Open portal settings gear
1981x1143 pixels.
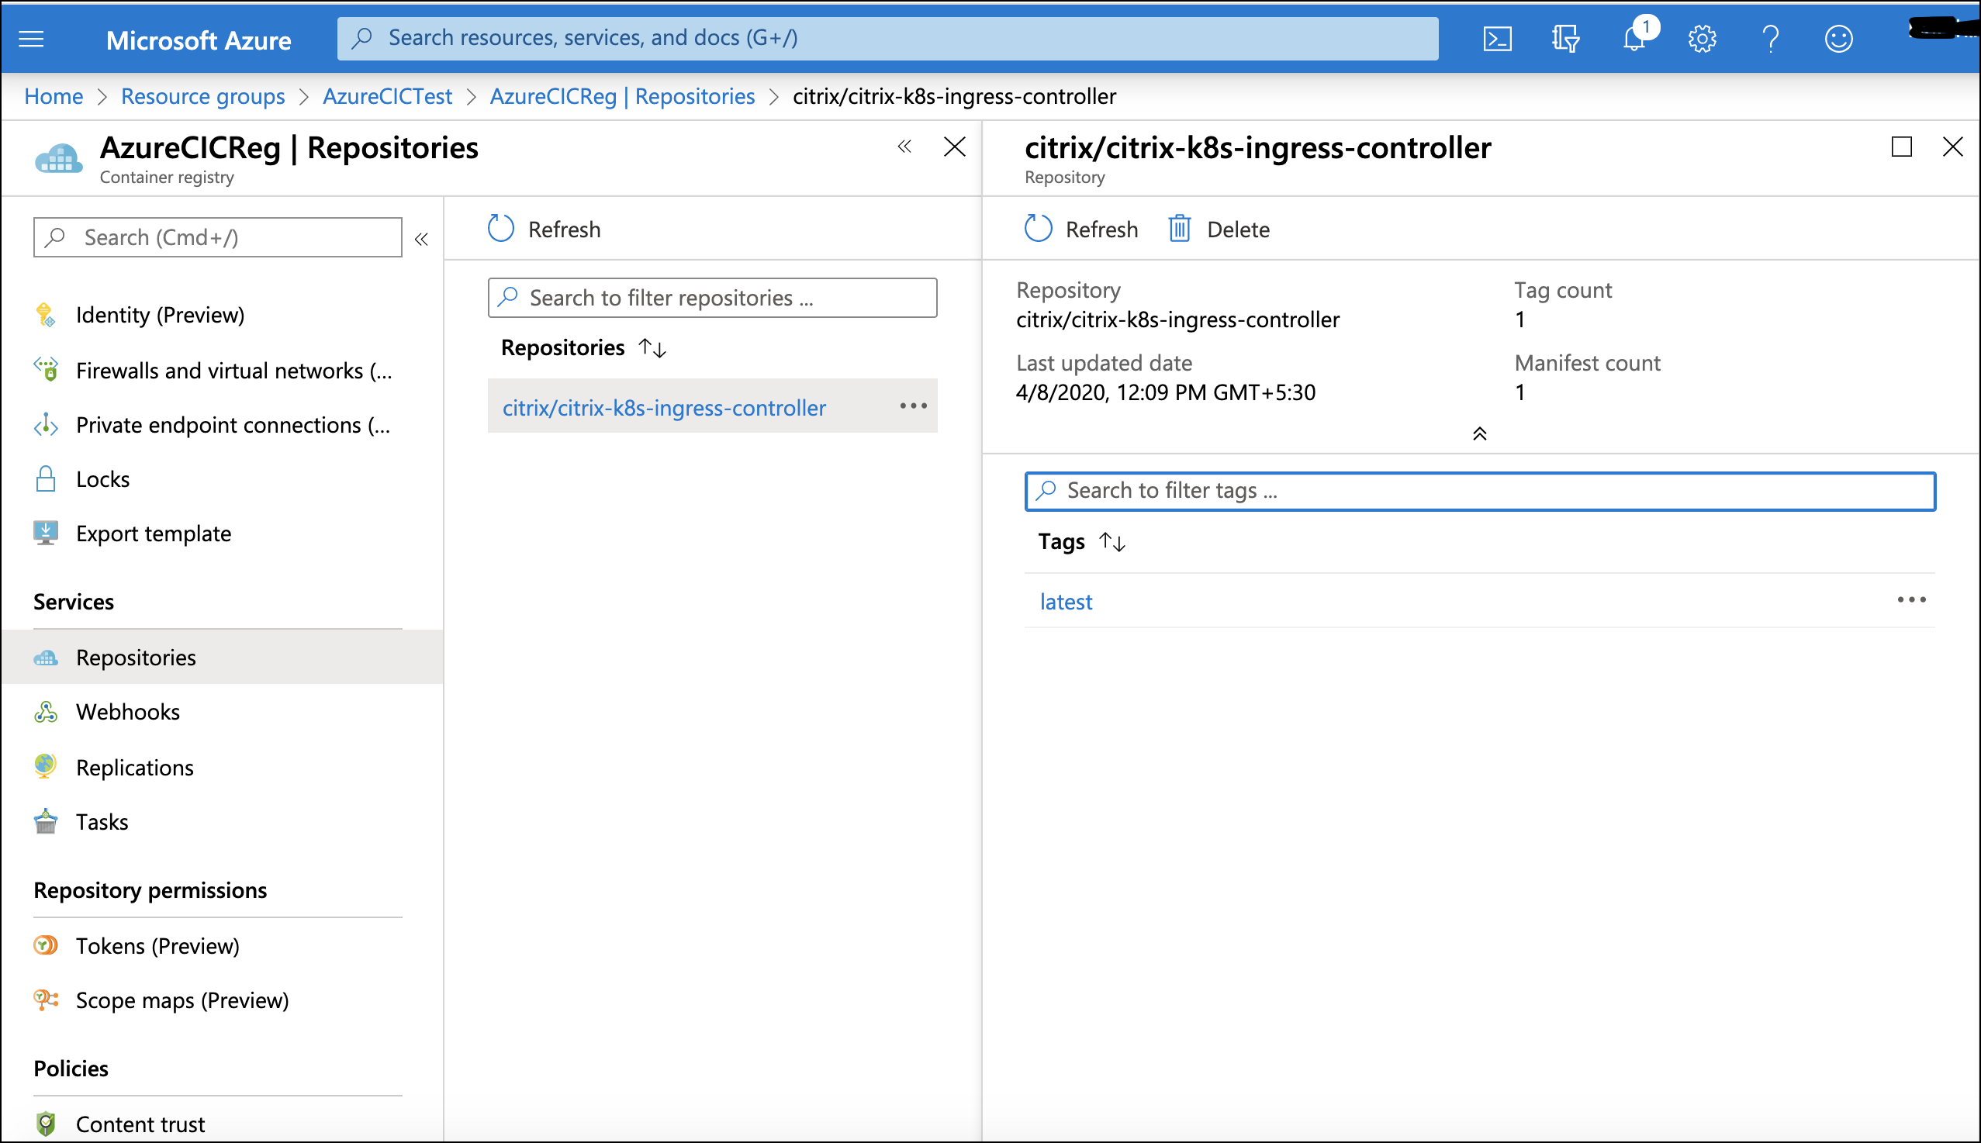click(1702, 39)
